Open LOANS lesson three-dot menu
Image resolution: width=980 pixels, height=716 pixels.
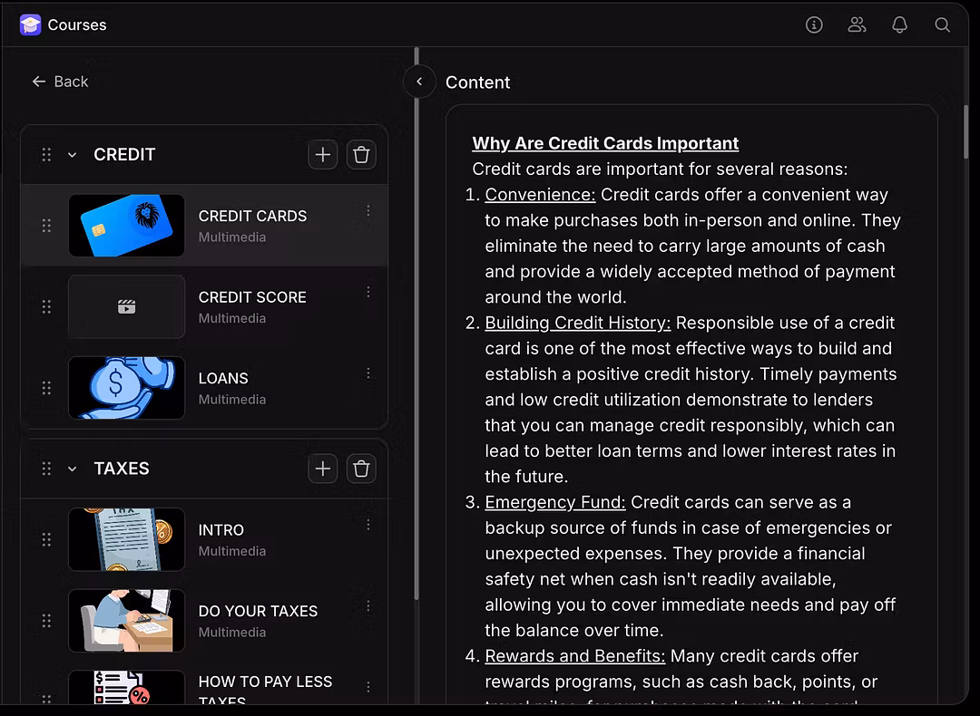tap(367, 373)
